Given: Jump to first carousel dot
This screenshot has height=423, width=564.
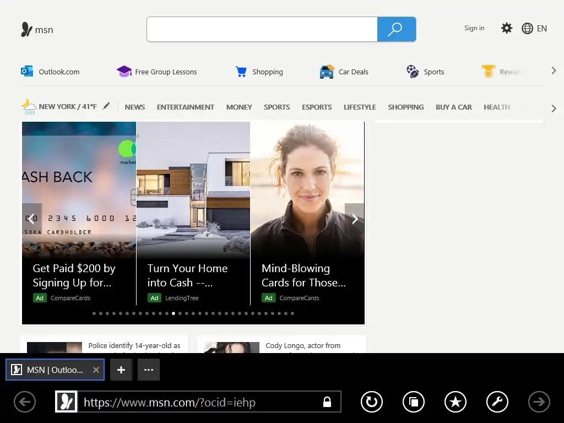Looking at the screenshot, I should point(94,313).
